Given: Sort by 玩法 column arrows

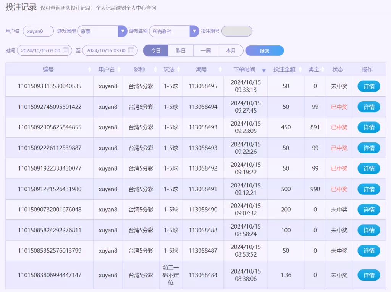Looking at the screenshot, I should pos(178,69).
